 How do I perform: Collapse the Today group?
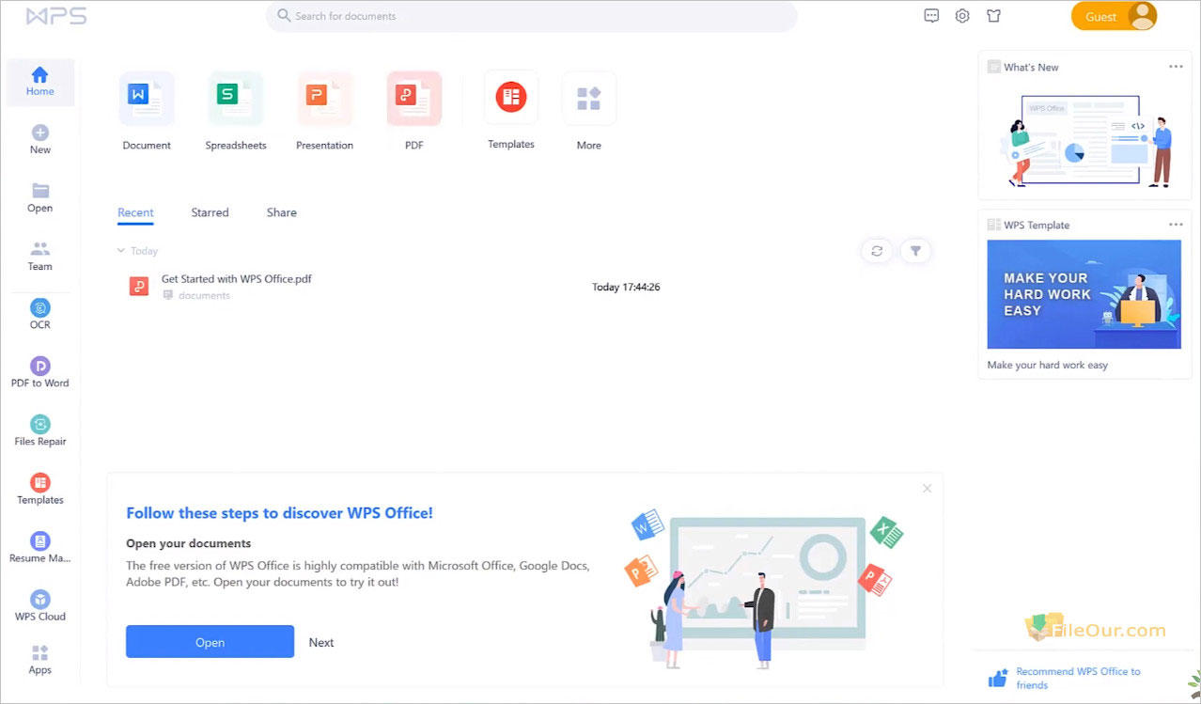(120, 251)
